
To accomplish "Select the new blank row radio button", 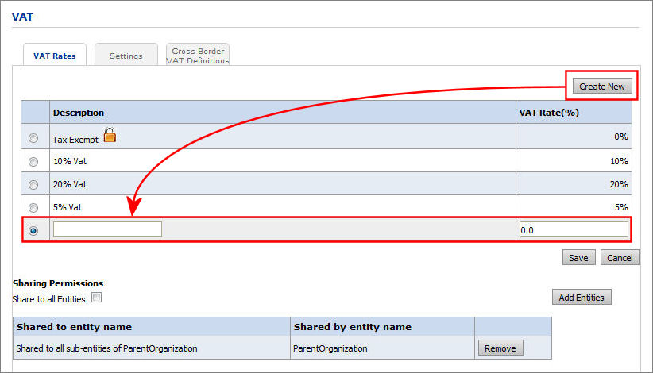I will click(x=33, y=230).
